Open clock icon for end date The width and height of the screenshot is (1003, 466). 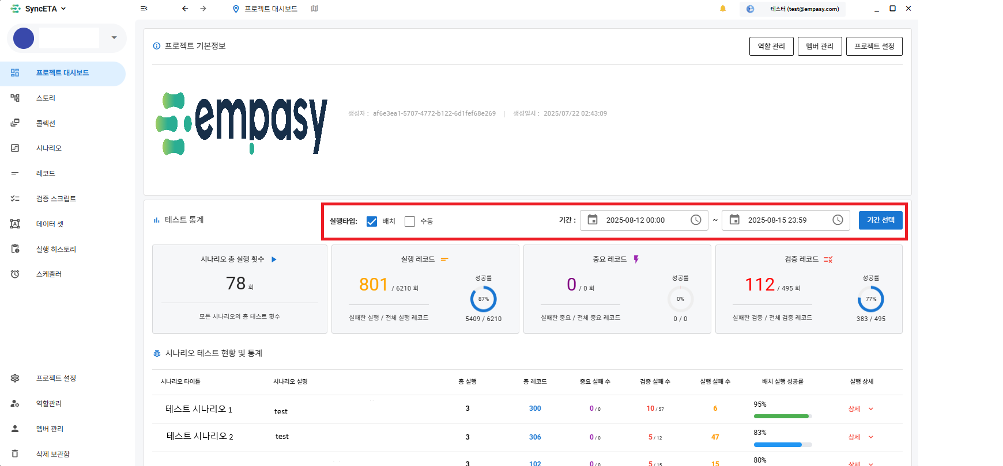(838, 220)
